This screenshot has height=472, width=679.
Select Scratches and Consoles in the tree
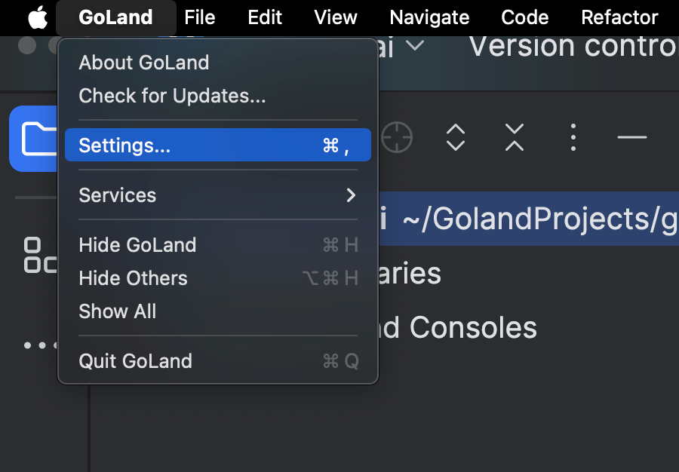coord(462,327)
